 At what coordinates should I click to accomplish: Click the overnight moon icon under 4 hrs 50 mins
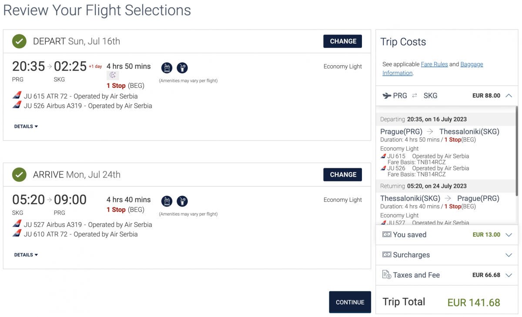click(x=113, y=75)
